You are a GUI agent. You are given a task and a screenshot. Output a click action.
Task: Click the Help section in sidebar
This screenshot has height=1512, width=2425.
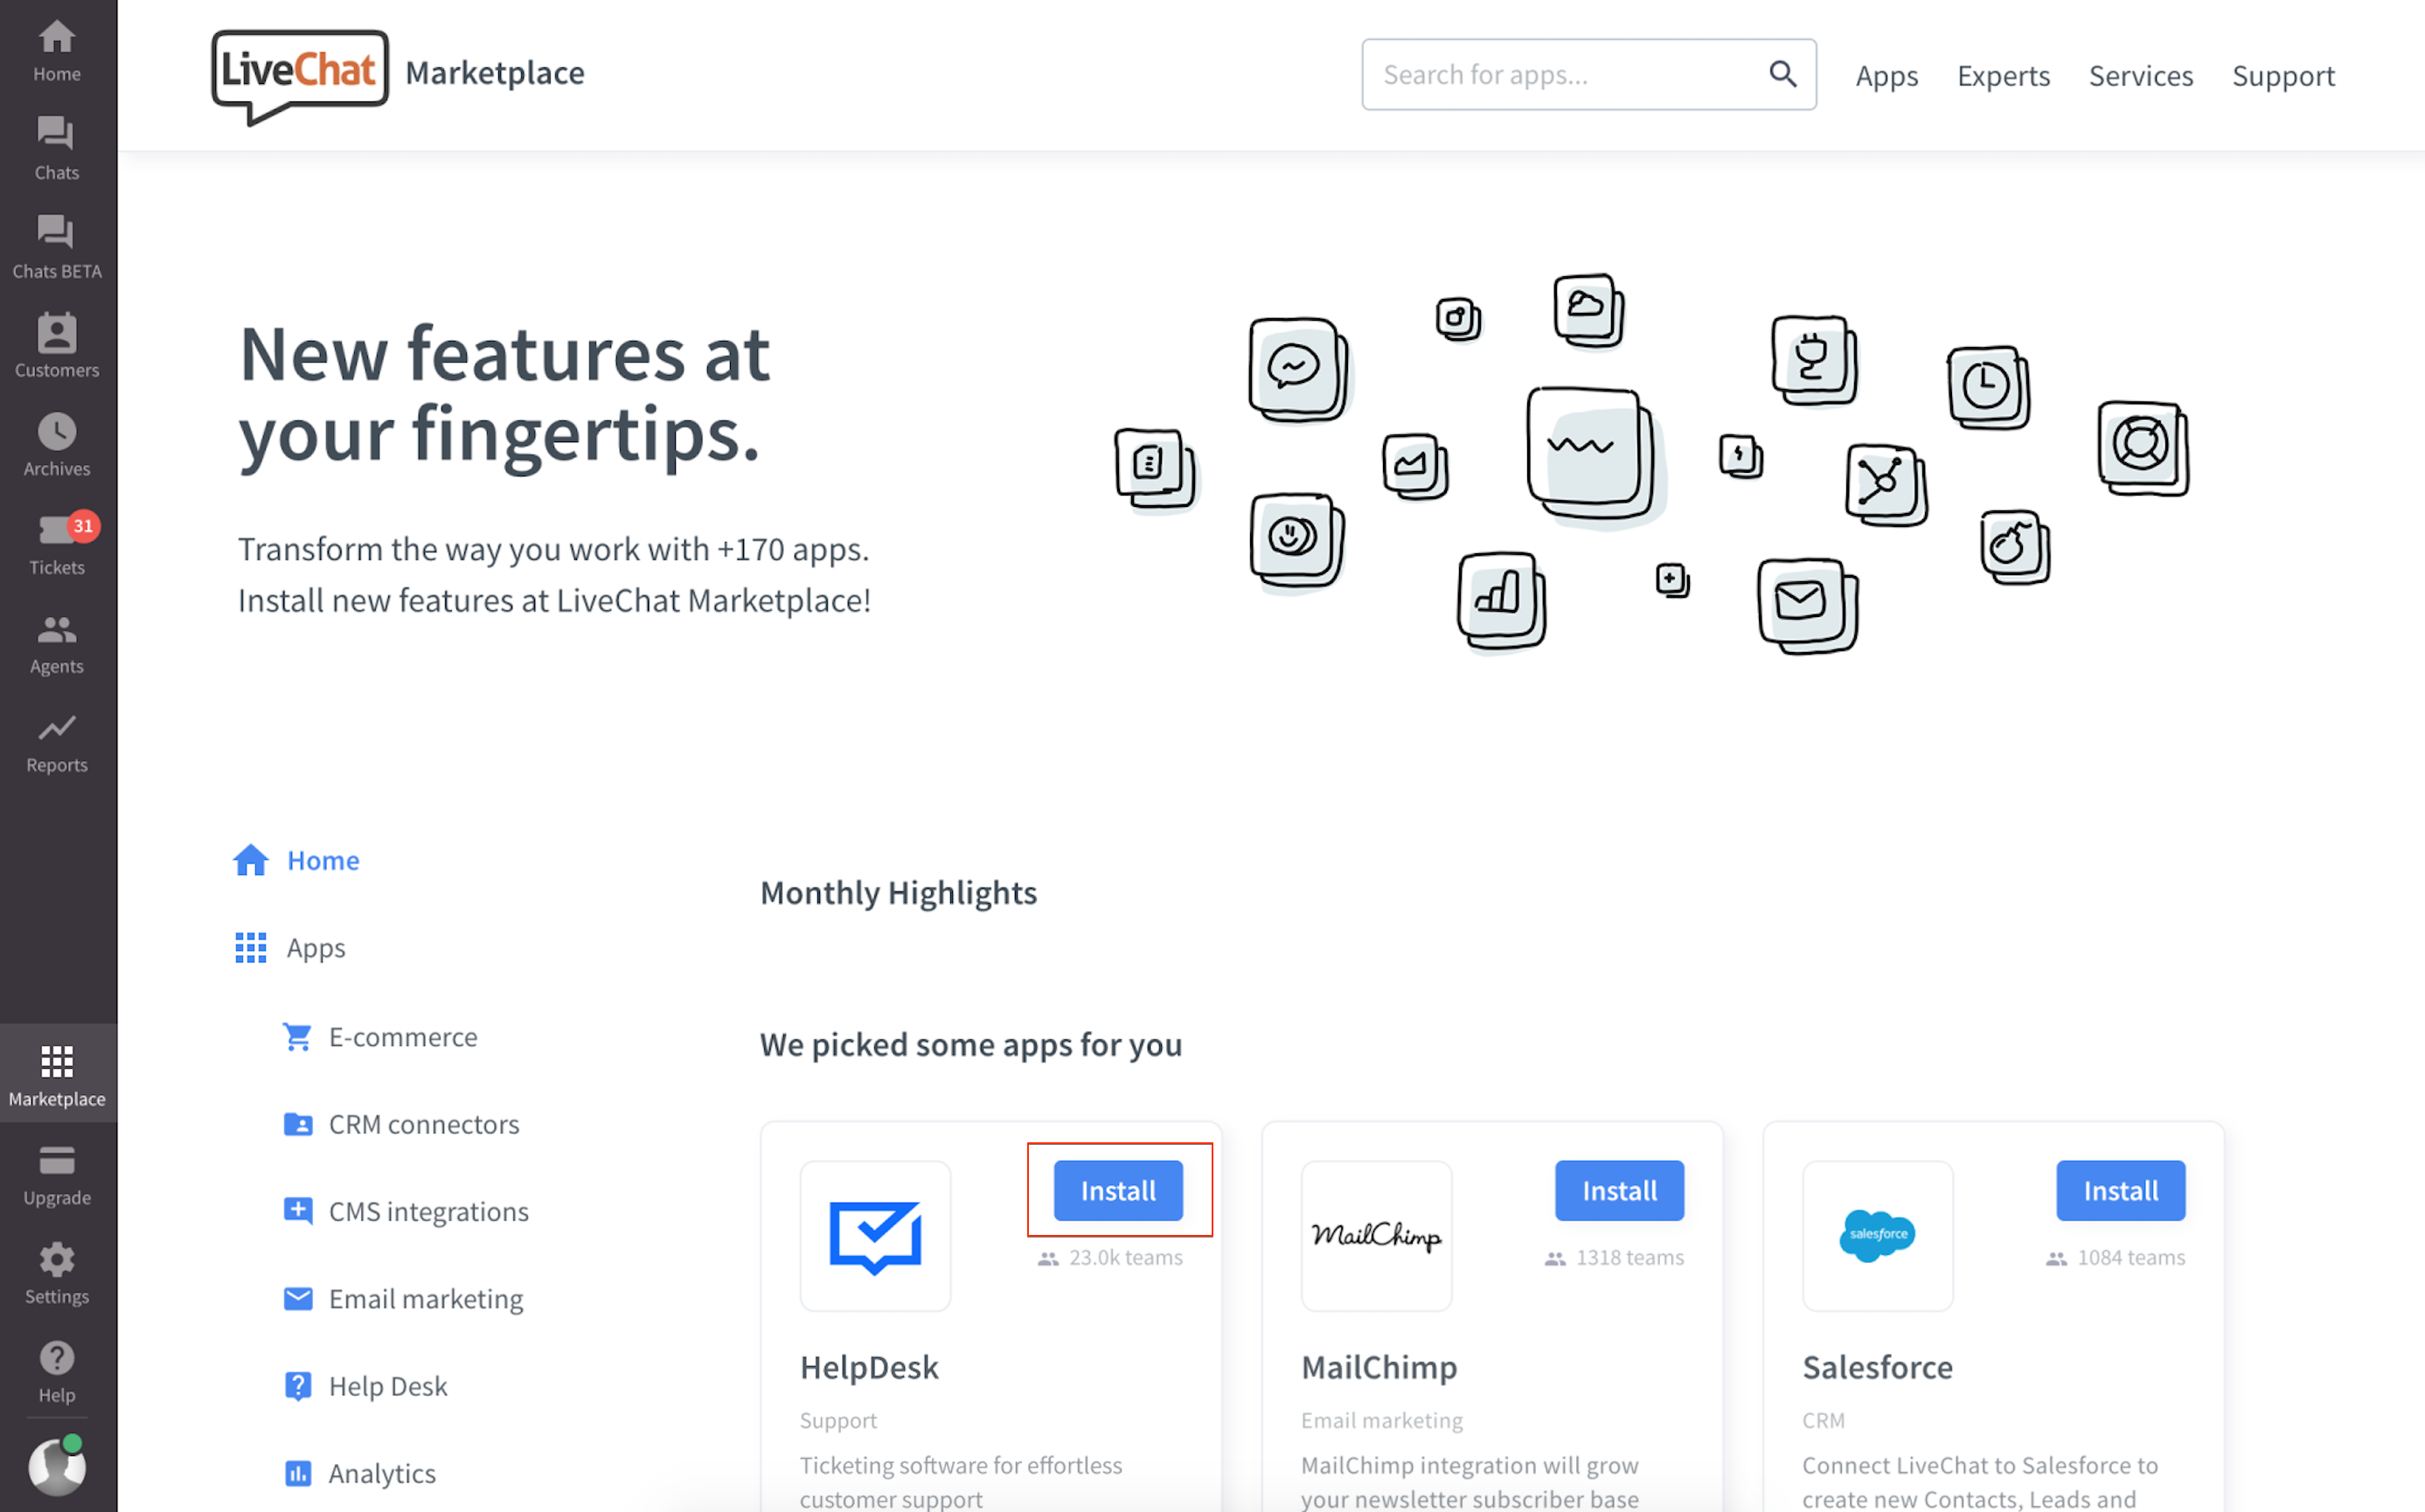(x=58, y=1373)
